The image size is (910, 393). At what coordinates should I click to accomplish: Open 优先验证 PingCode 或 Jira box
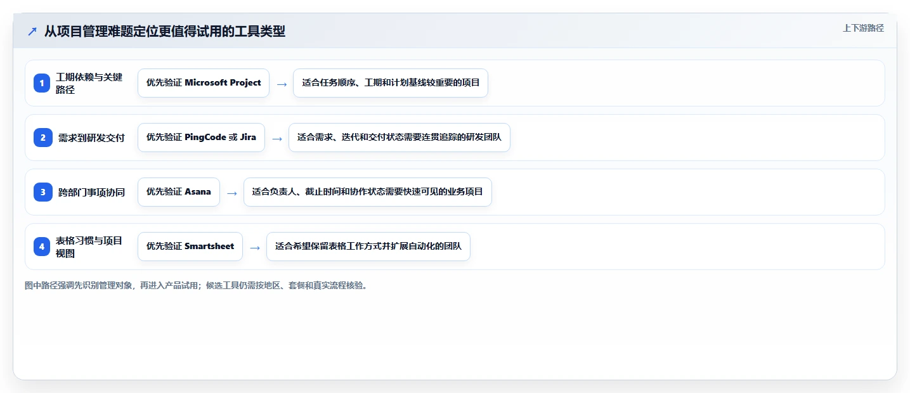point(201,138)
